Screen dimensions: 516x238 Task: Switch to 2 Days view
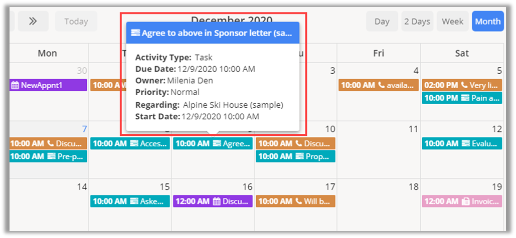[417, 22]
